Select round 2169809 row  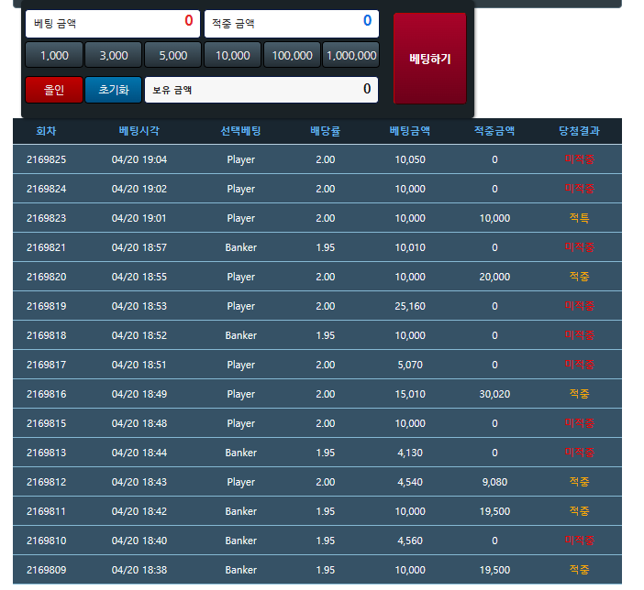coord(46,570)
